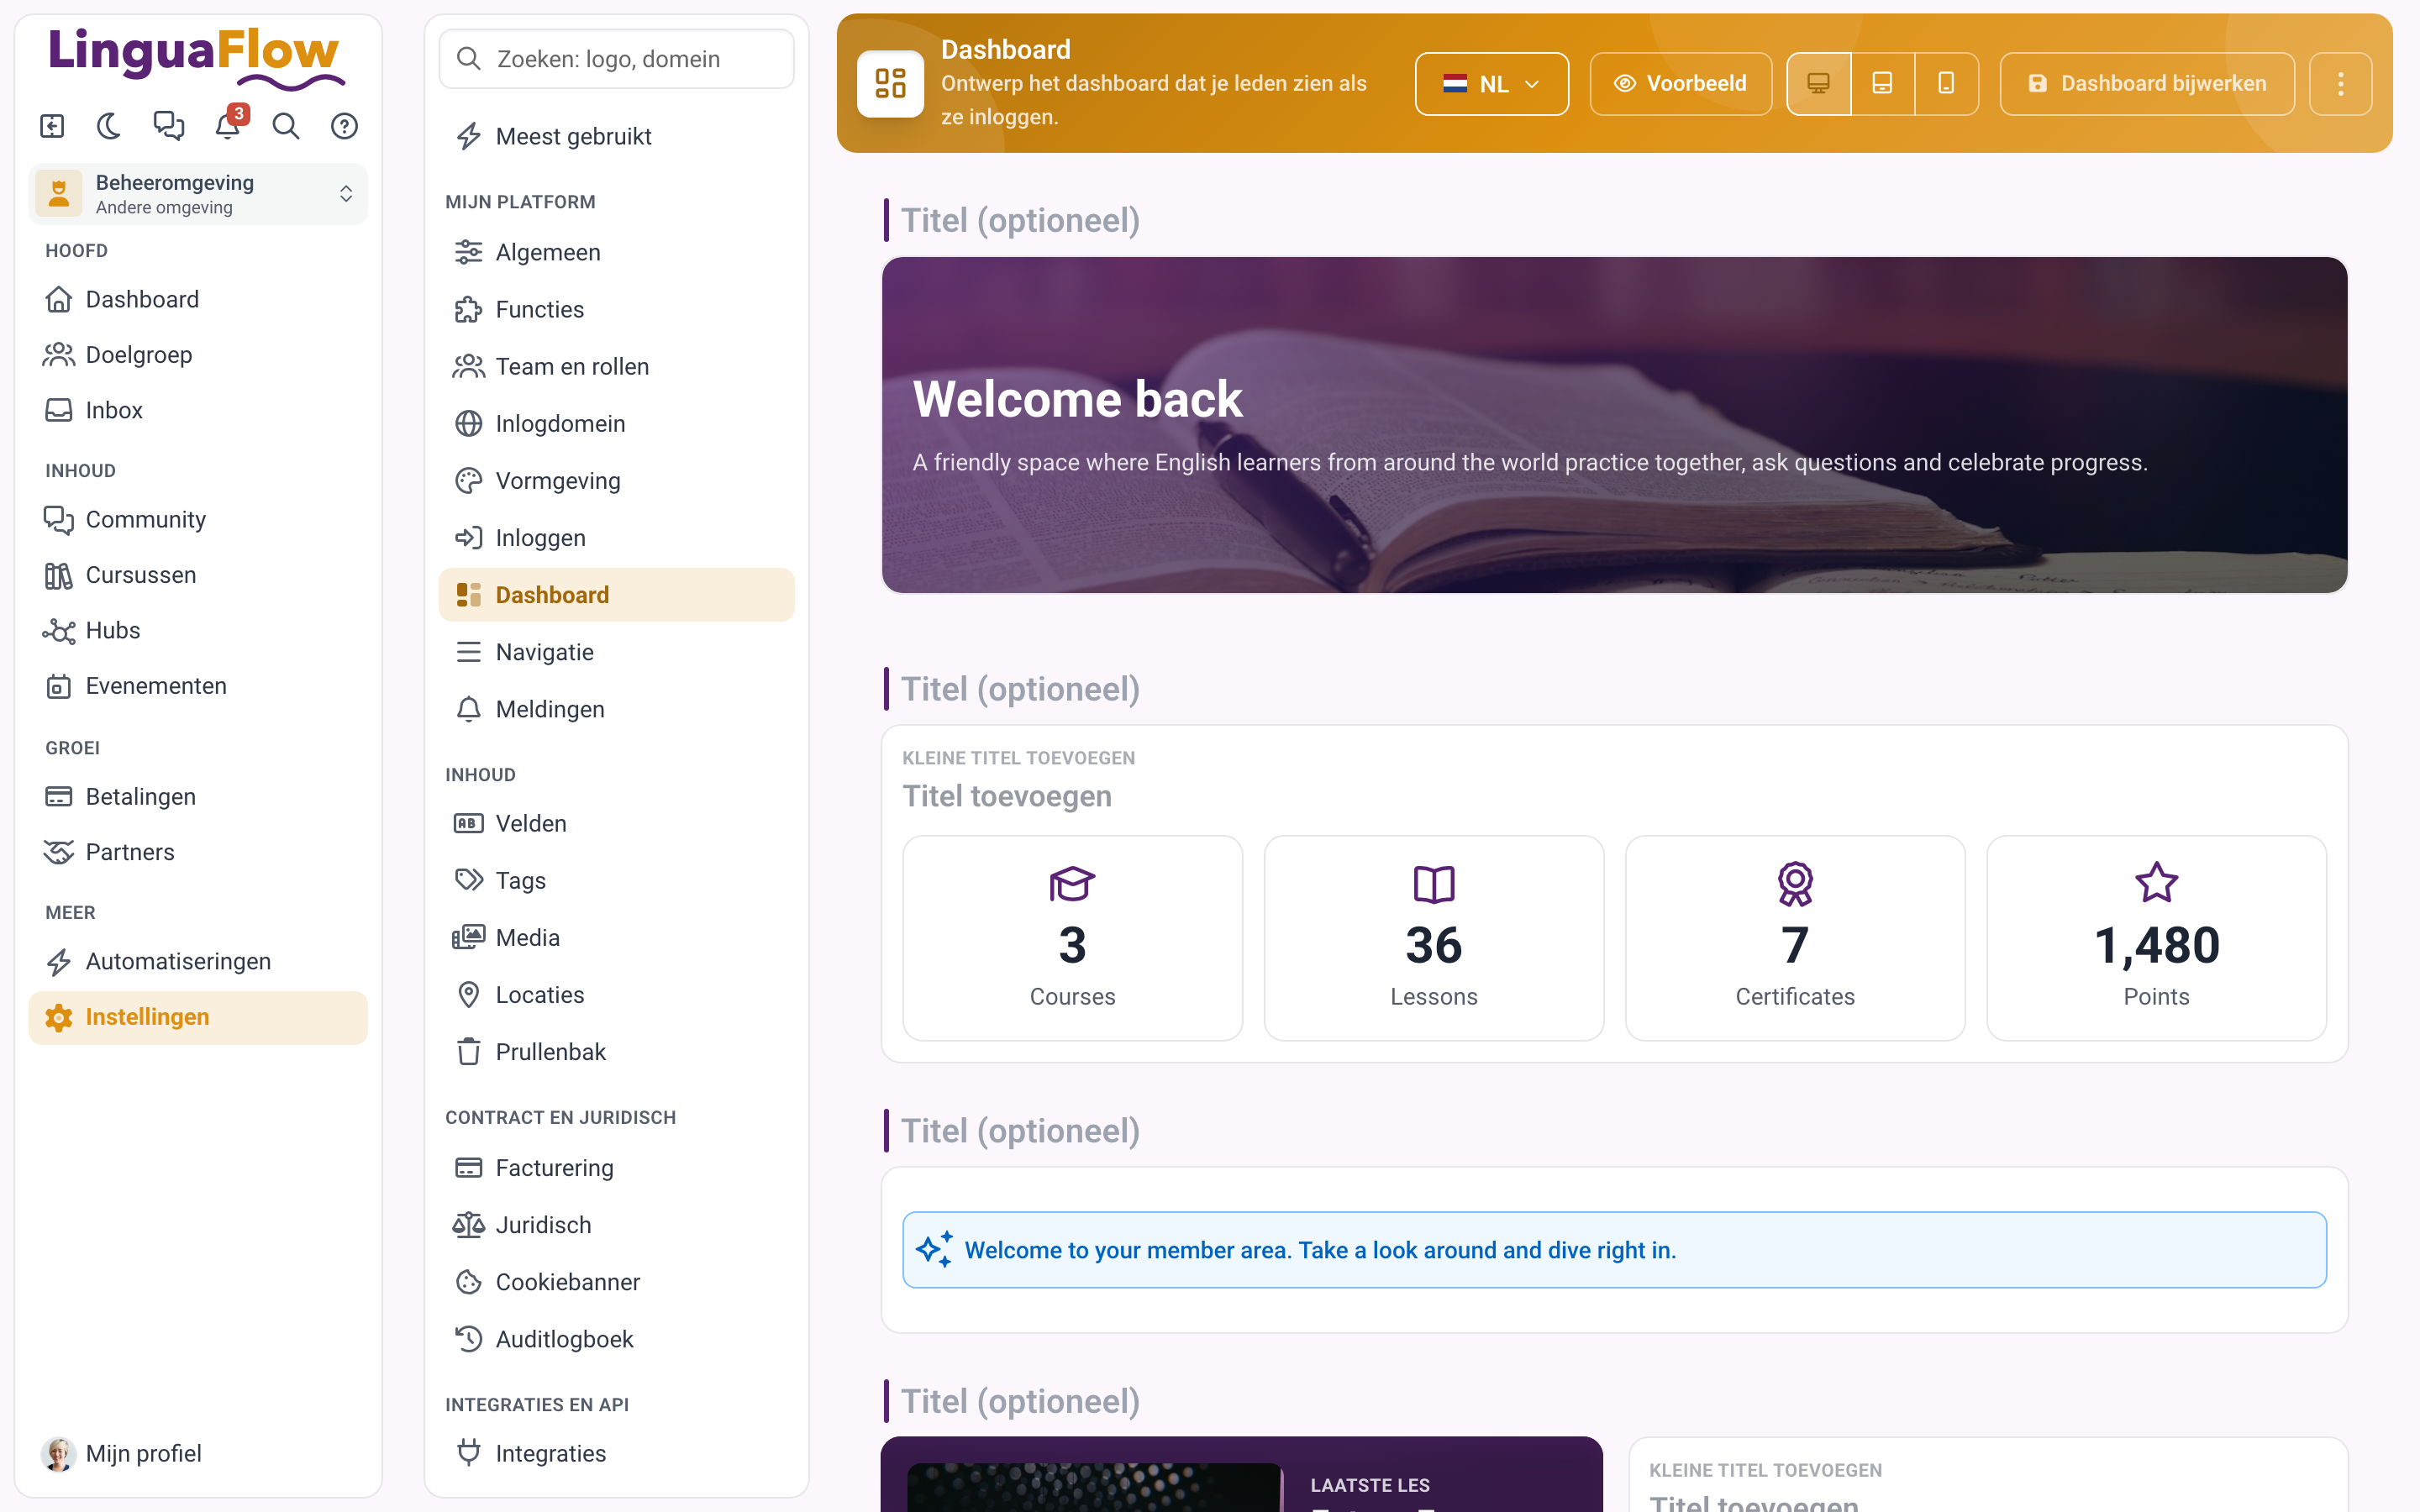
Task: Click the Integraties plug icon
Action: [x=468, y=1453]
